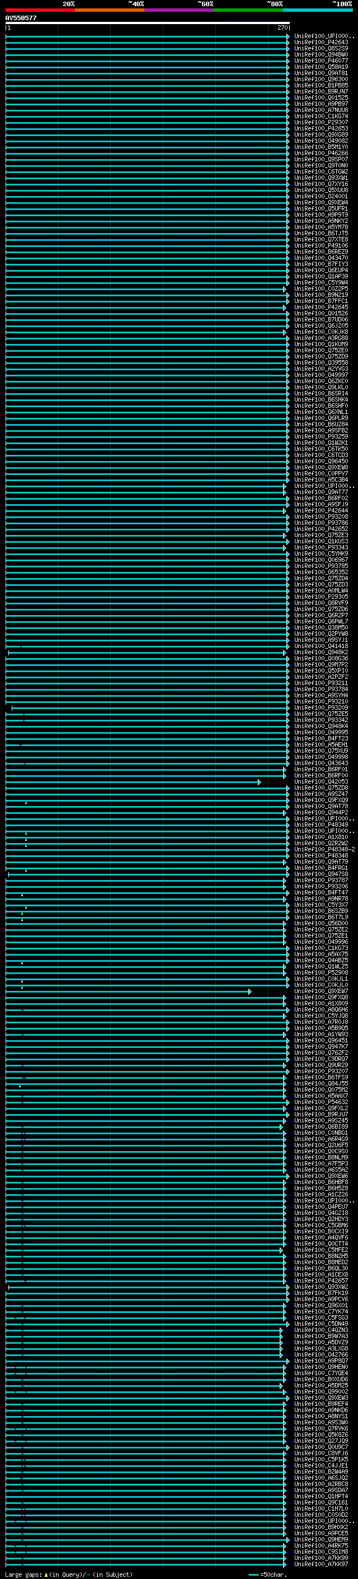Click the purple ~60% legend color segment
The image size is (358, 1579).
pyautogui.click(x=180, y=10)
